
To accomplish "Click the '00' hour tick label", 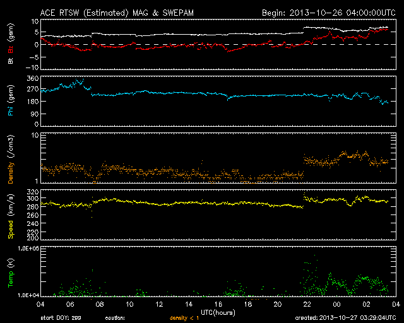I will [336, 304].
